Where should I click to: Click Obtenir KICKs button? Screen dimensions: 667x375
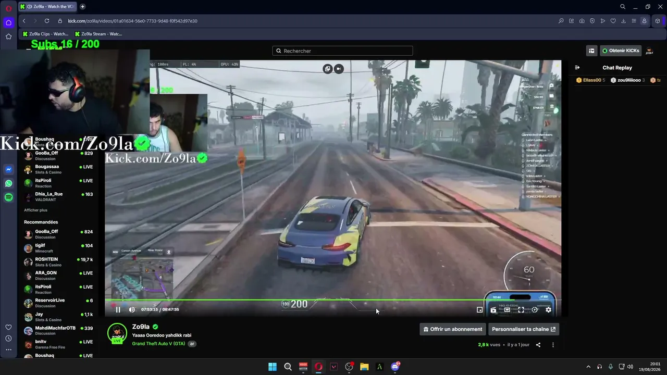[x=620, y=51]
